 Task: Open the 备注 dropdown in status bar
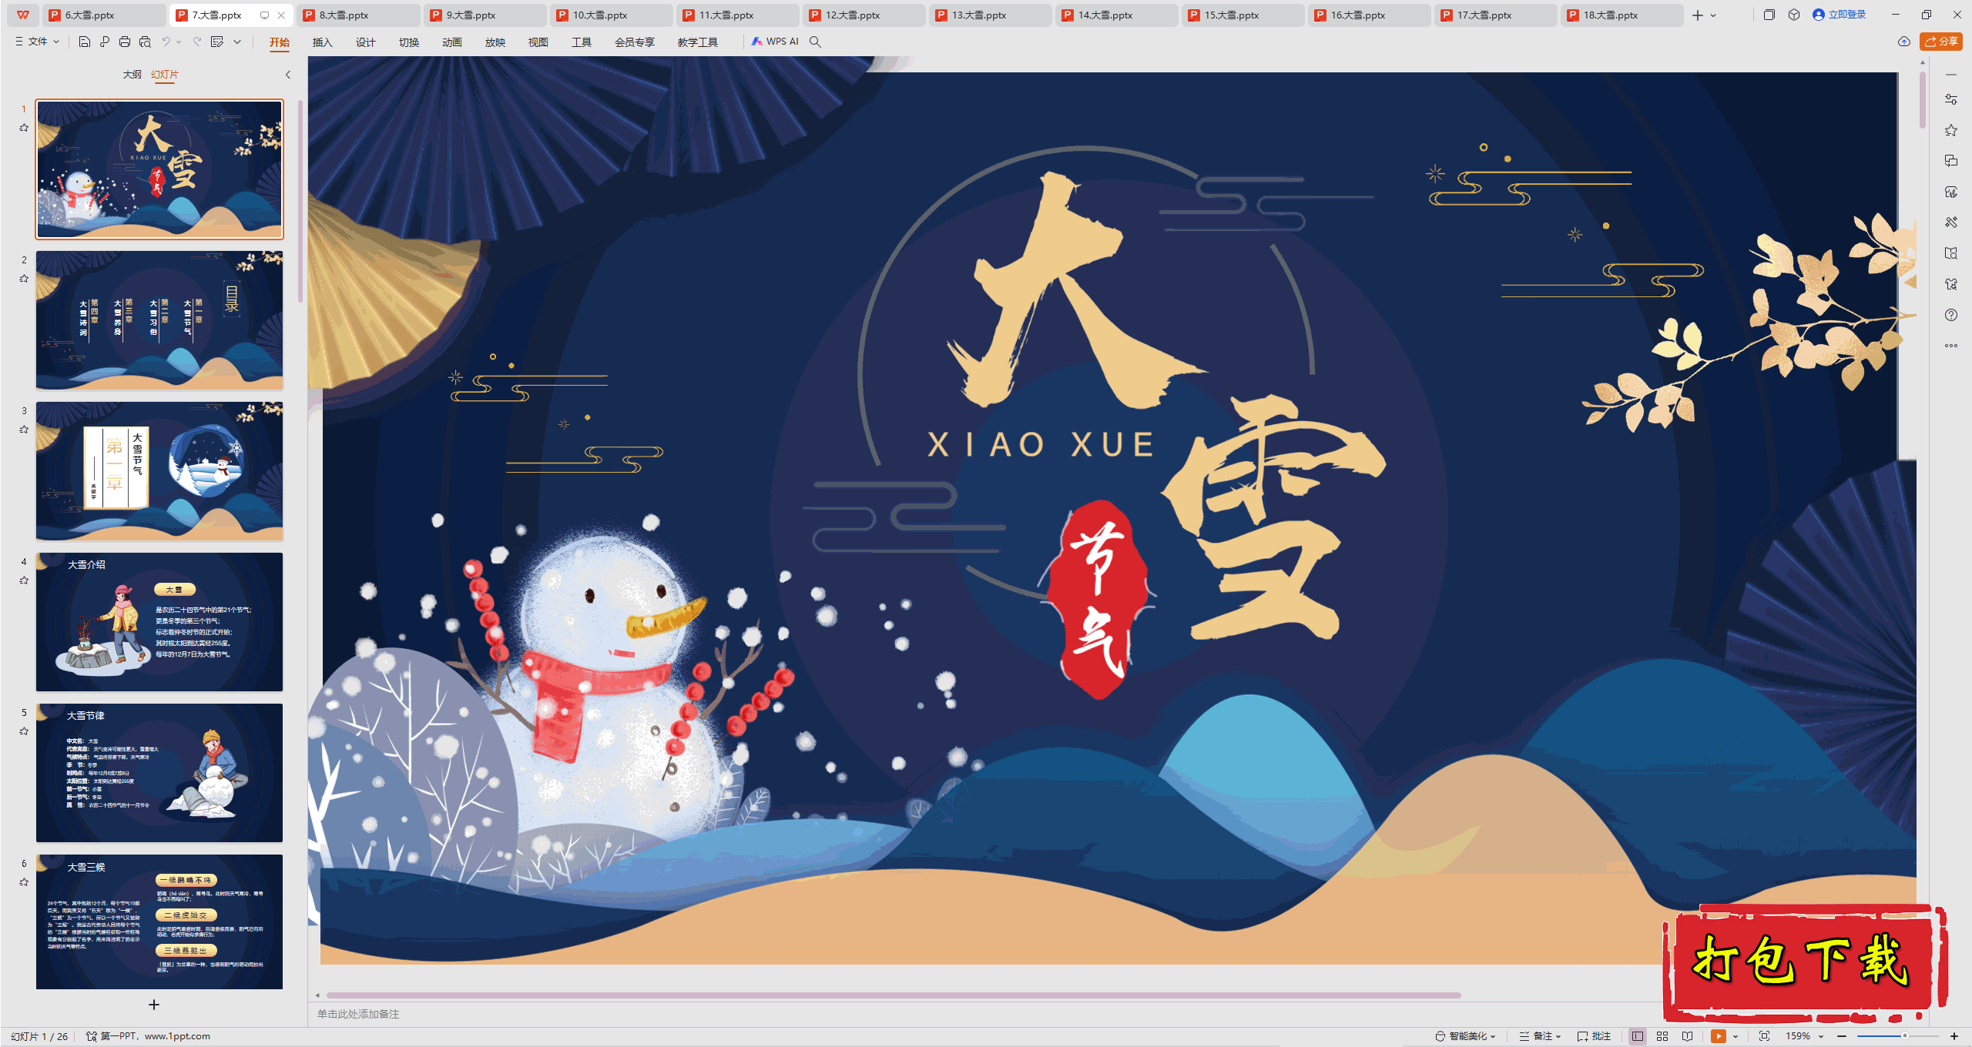tap(1541, 1036)
